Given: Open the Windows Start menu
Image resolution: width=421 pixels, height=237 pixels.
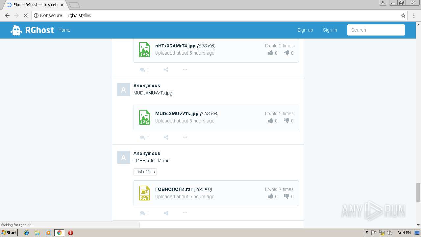Looking at the screenshot, I should pyautogui.click(x=9, y=232).
